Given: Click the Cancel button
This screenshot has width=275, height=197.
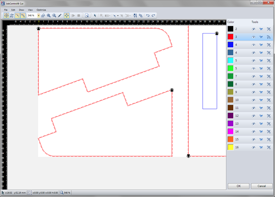Looking at the screenshot, I should pyautogui.click(x=262, y=186).
